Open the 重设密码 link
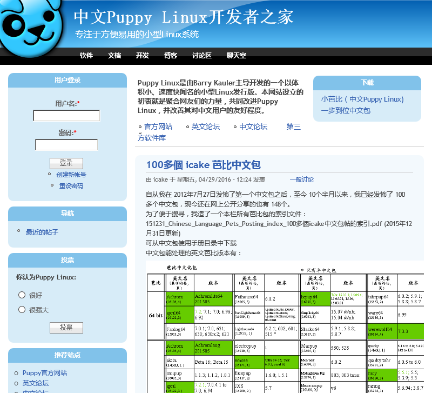 click(x=71, y=186)
